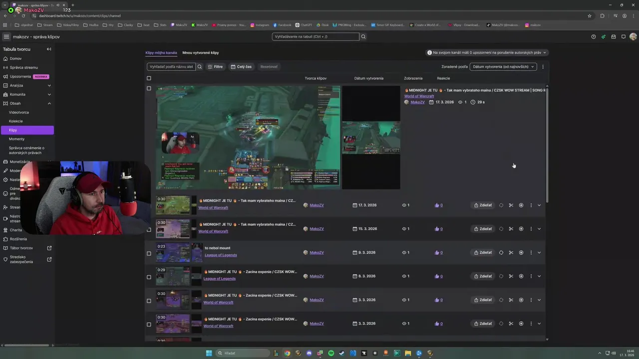The height and width of the screenshot is (359, 639).
Task: Open Steam from the Windows taskbar
Action: [342, 353]
